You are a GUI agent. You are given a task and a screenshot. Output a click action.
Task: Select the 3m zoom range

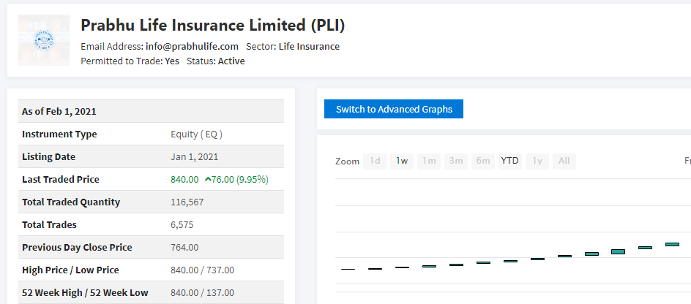point(456,161)
